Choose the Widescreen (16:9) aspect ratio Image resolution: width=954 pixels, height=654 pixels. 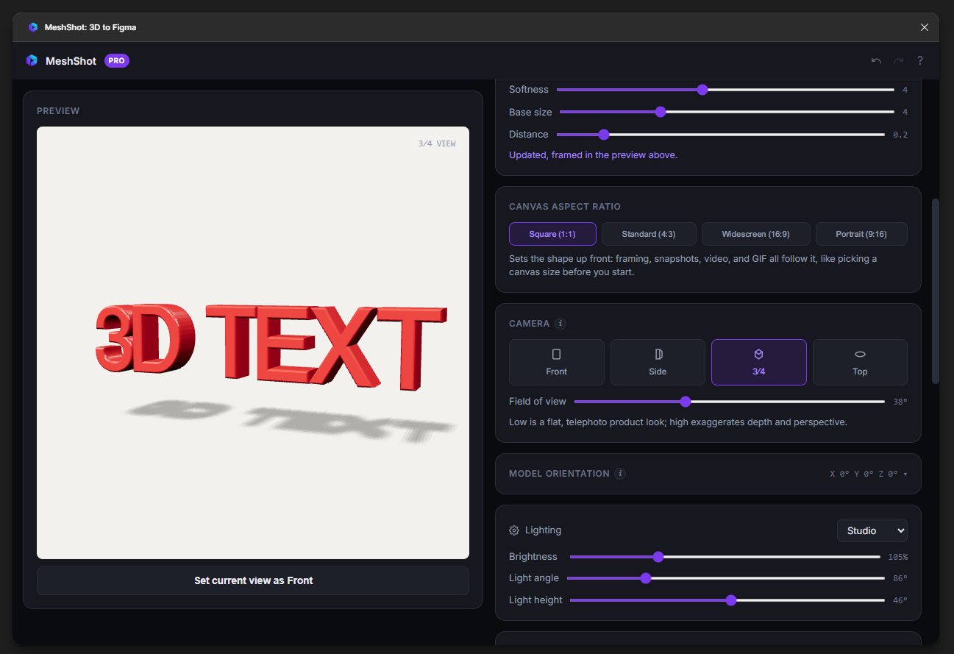point(755,234)
